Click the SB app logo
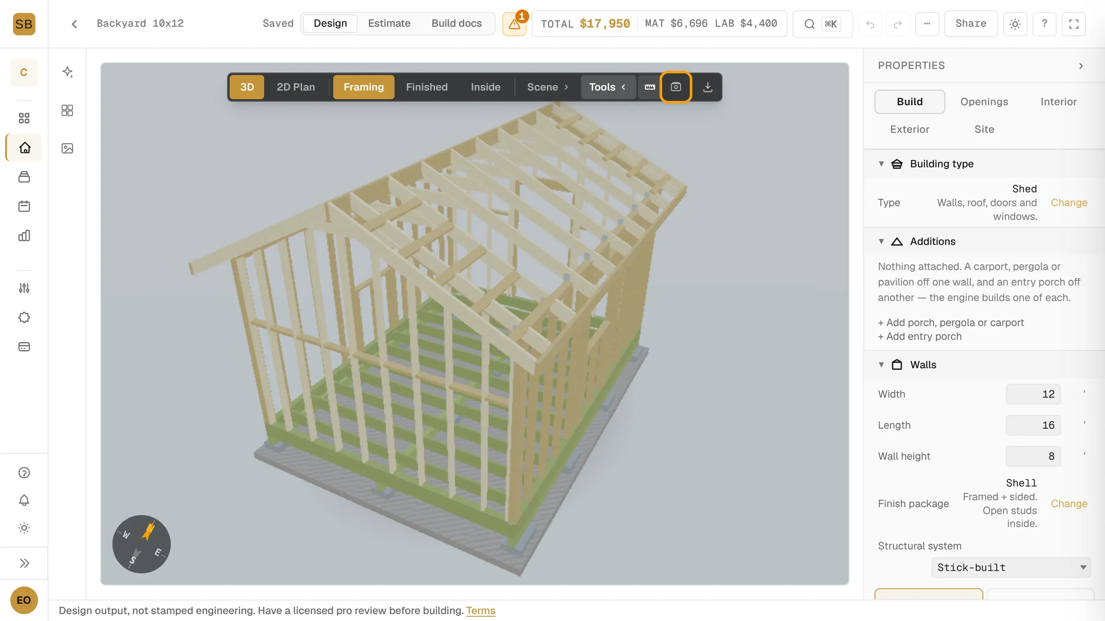The height and width of the screenshot is (621, 1105). pyautogui.click(x=24, y=24)
